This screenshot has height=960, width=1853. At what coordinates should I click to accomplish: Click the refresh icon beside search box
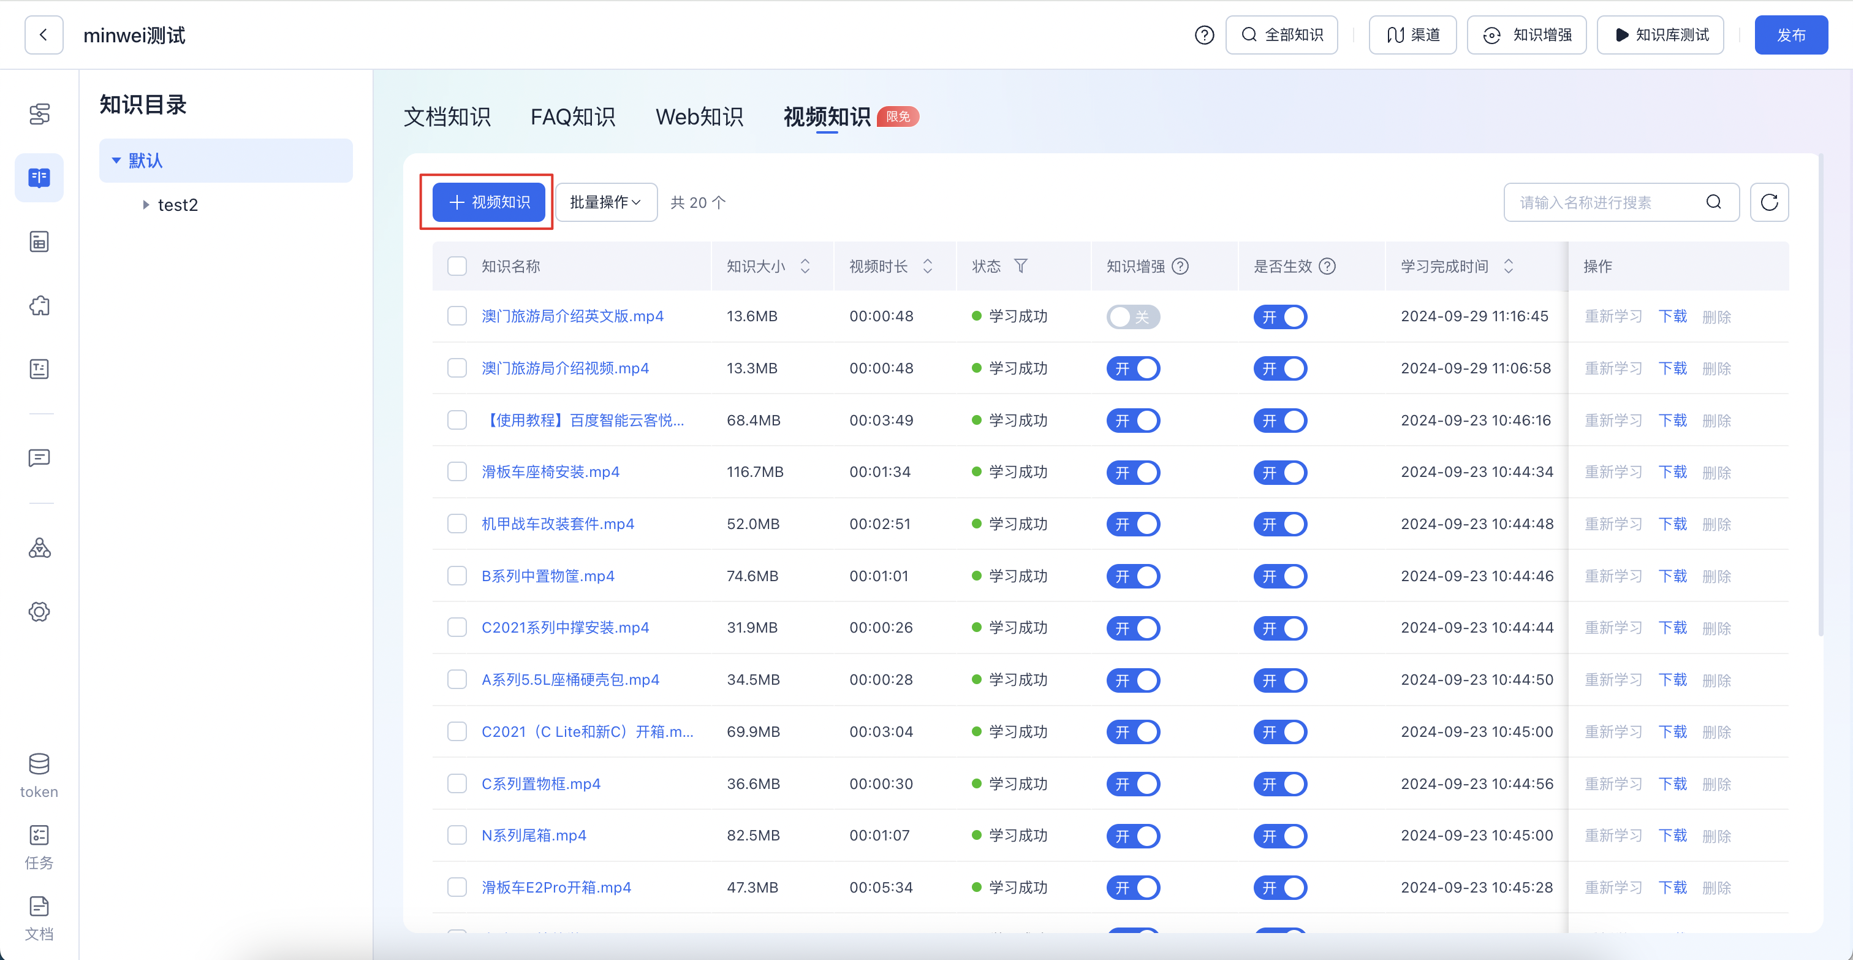point(1769,202)
